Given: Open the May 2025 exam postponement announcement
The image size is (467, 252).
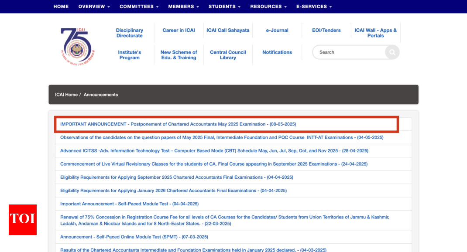Looking at the screenshot, I should (178, 124).
